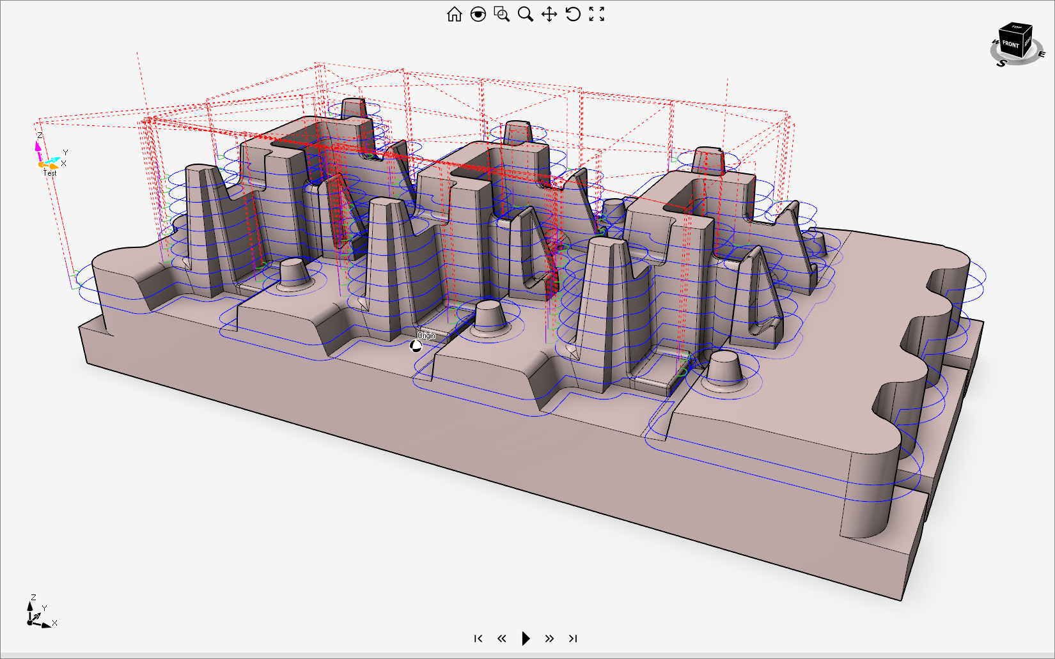Select the zoom window tool

point(502,14)
